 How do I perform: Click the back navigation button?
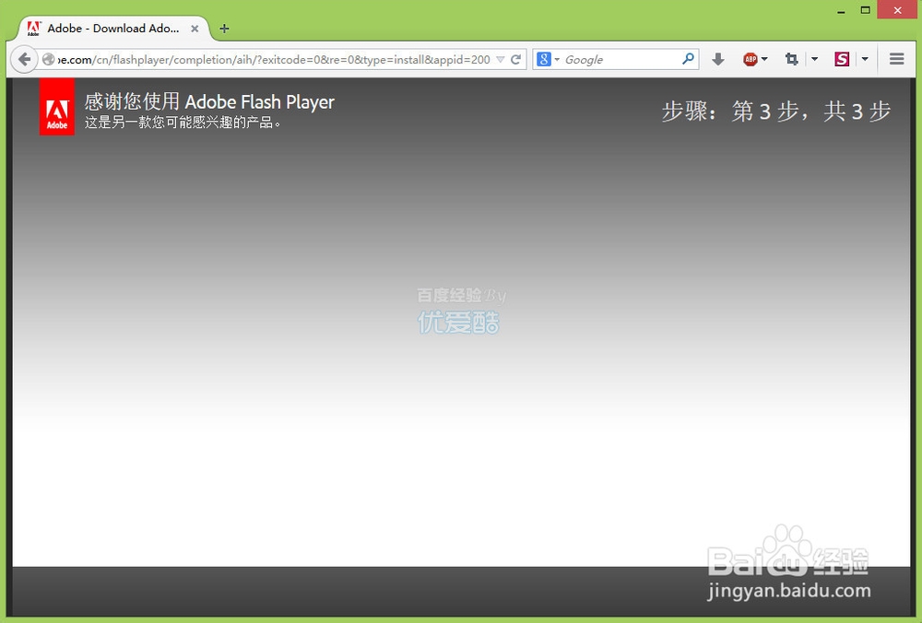24,58
